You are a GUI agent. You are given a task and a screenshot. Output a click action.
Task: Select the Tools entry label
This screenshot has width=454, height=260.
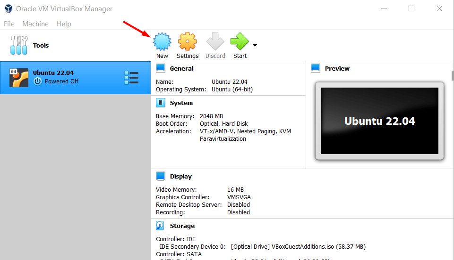[41, 45]
